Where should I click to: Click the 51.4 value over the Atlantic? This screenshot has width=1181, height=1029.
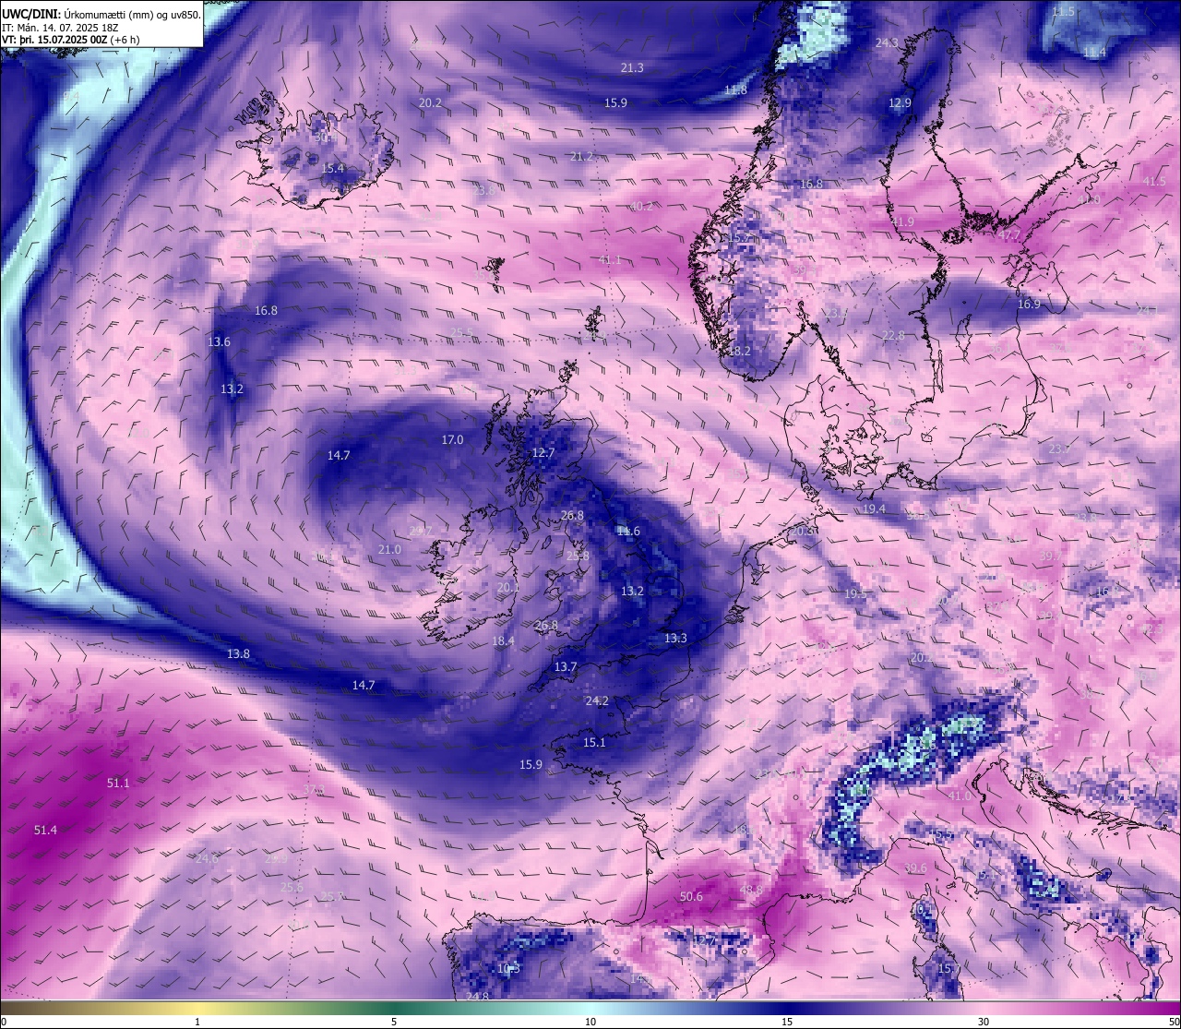click(45, 831)
